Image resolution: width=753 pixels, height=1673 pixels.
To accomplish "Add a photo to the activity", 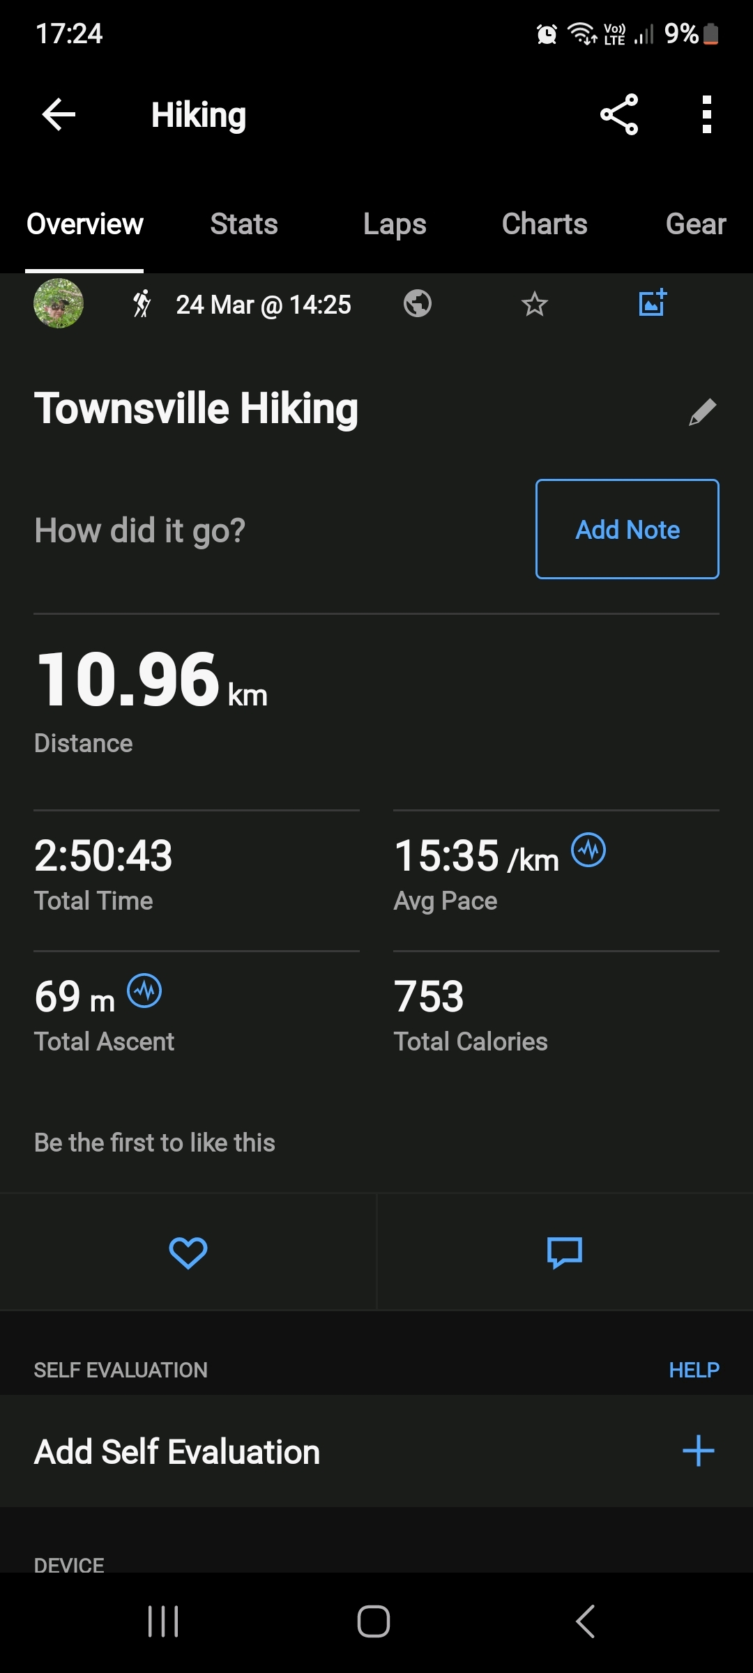I will pyautogui.click(x=653, y=303).
